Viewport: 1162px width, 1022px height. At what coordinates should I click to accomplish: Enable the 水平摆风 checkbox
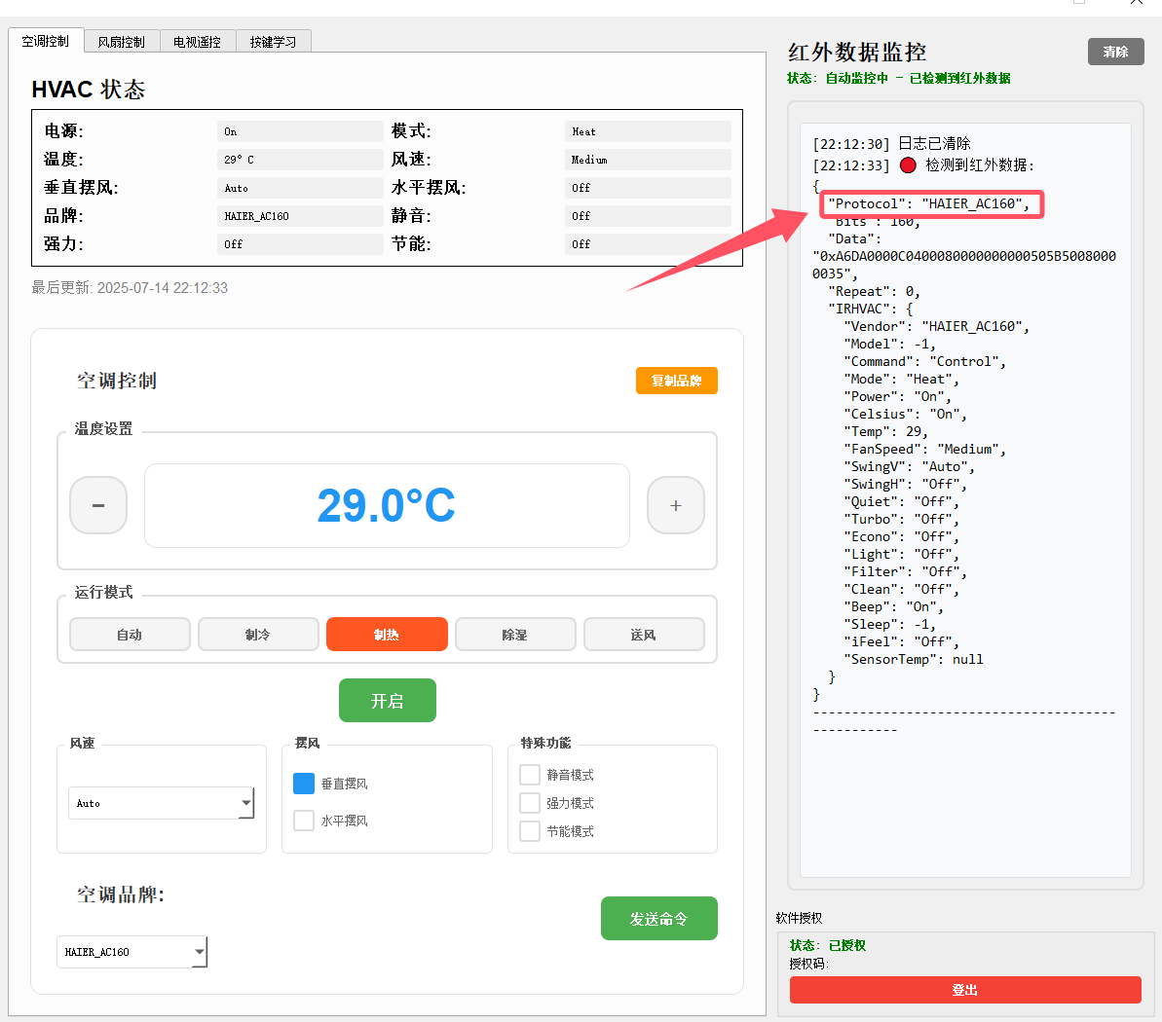[304, 821]
